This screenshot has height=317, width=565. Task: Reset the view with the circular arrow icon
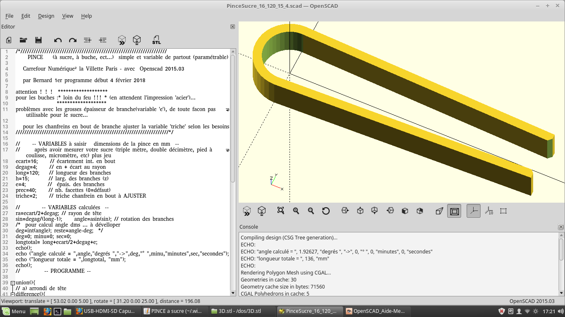[326, 211]
